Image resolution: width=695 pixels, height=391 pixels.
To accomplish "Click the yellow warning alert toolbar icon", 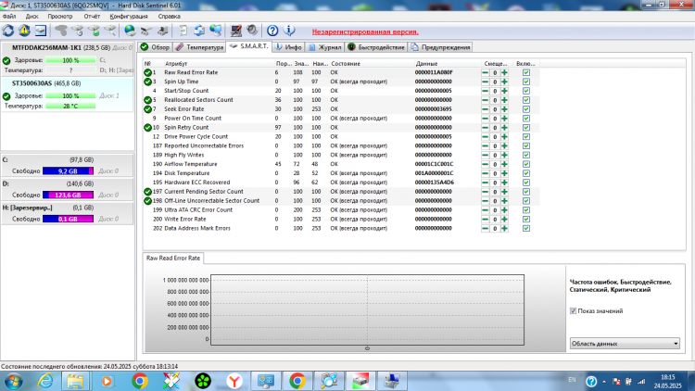I will click(24, 31).
